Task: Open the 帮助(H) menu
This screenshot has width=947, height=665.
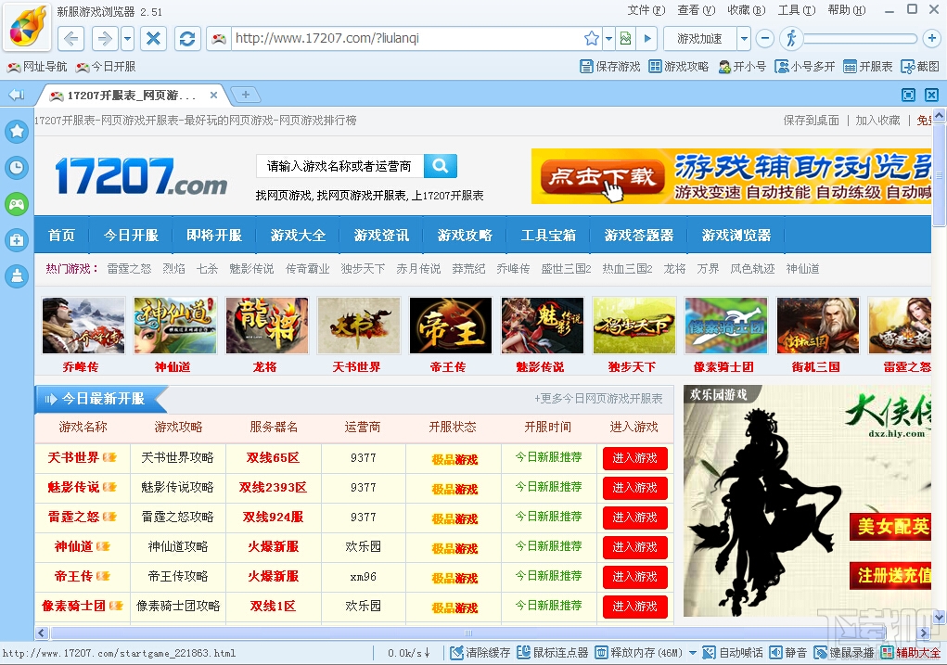Action: coord(847,10)
